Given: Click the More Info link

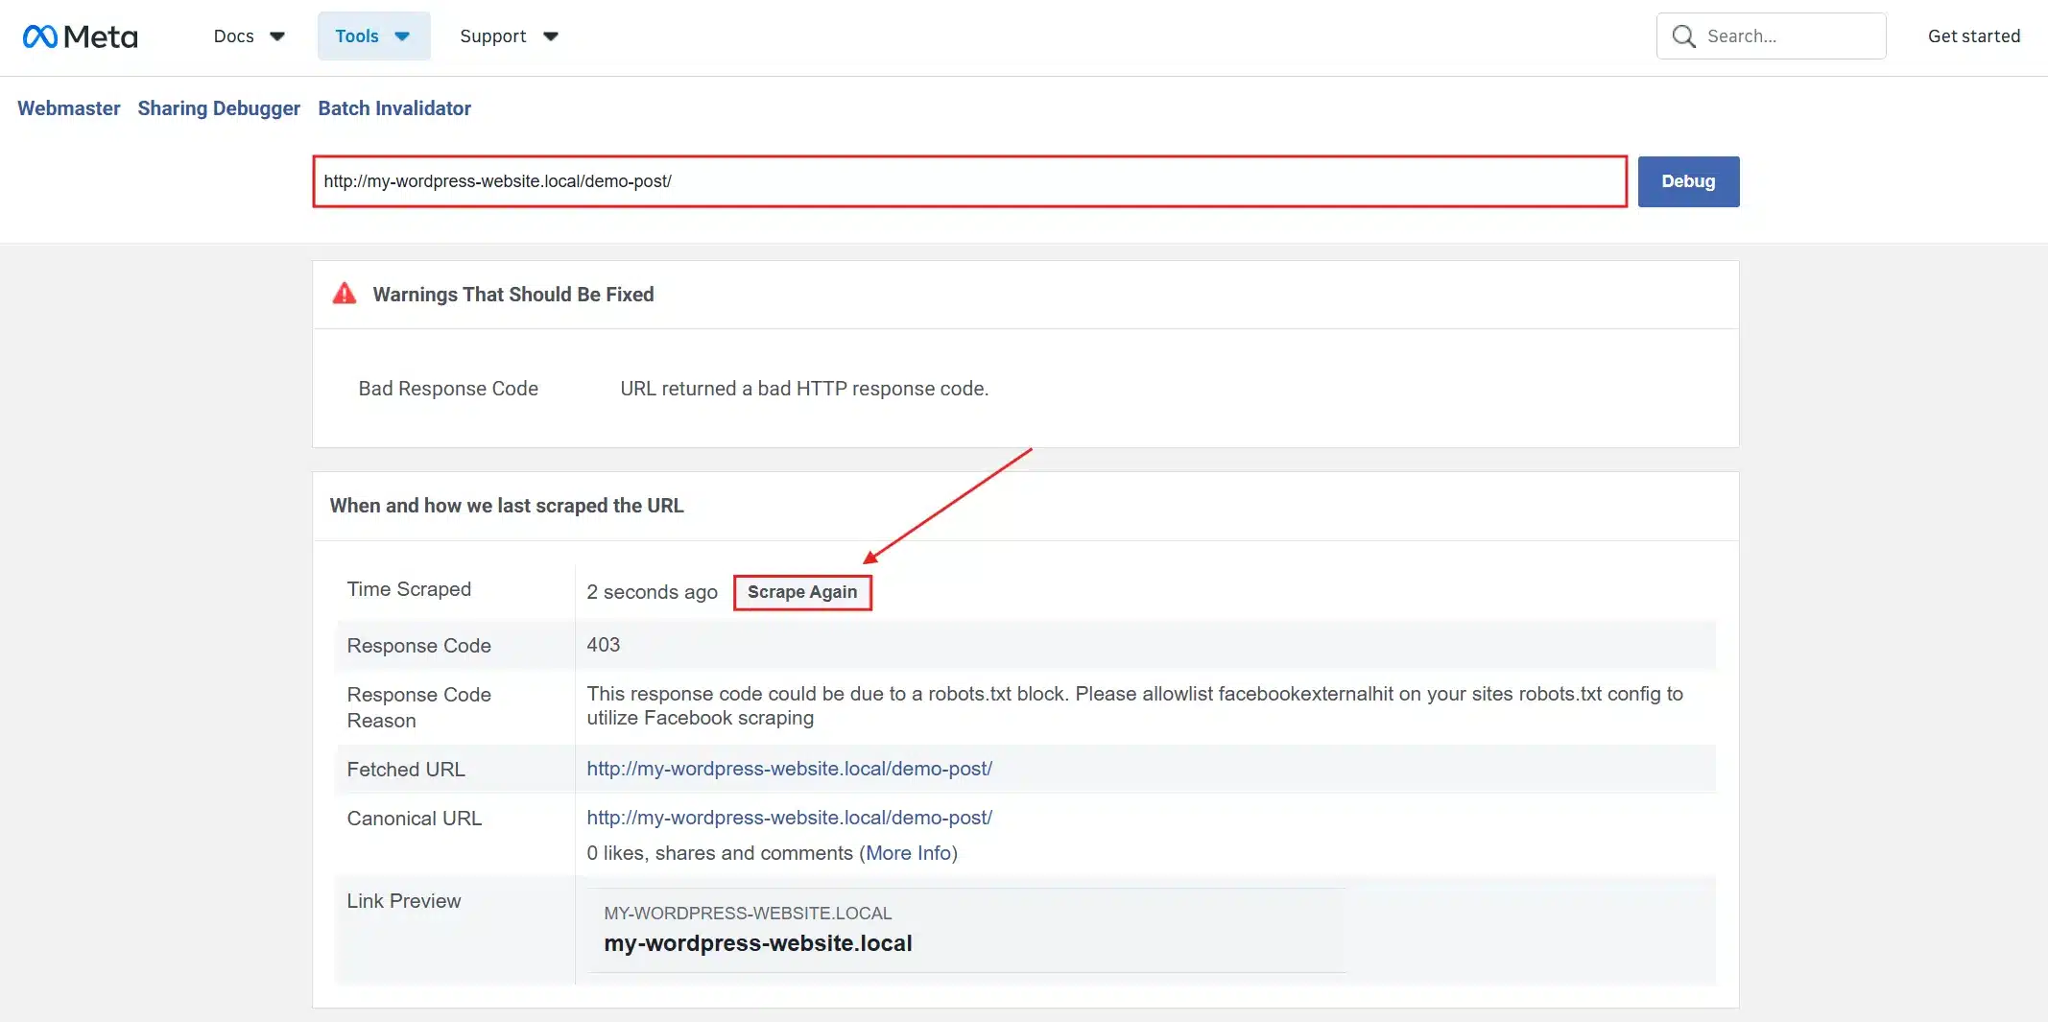Looking at the screenshot, I should point(908,853).
